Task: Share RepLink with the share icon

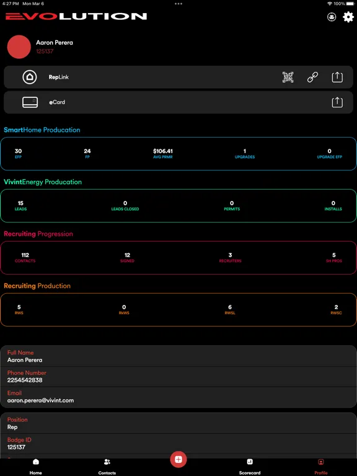Action: click(337, 77)
